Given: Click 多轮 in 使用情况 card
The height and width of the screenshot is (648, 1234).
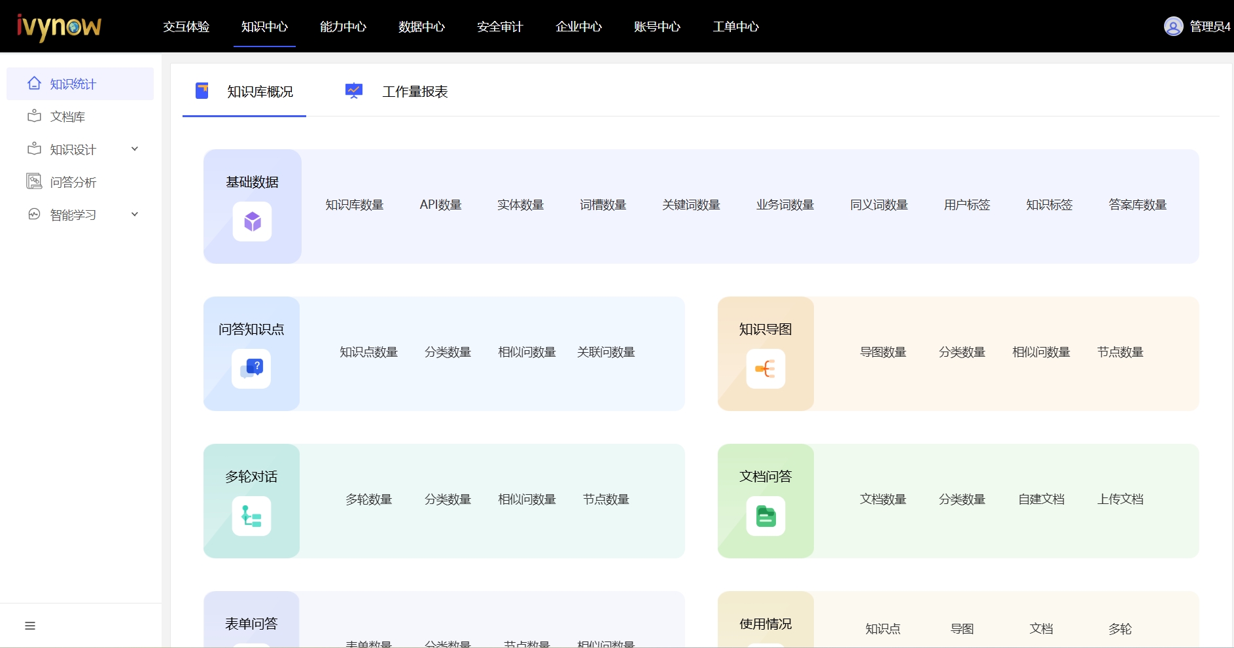Looking at the screenshot, I should [x=1121, y=629].
